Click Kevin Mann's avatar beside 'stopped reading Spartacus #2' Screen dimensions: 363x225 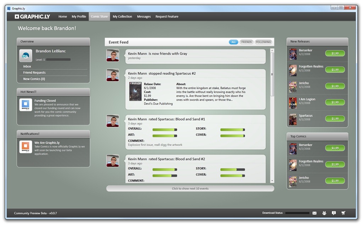click(x=113, y=75)
